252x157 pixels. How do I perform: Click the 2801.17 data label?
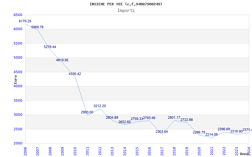pos(174,118)
